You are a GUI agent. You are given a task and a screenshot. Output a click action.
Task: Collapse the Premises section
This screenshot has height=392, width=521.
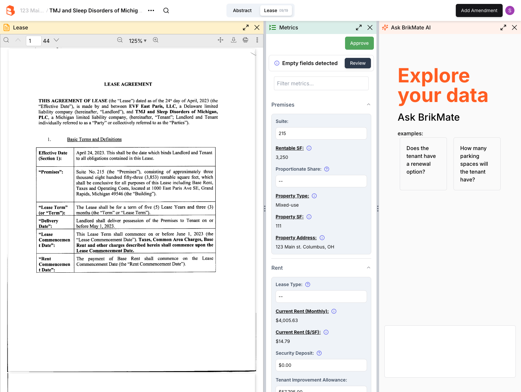tap(369, 105)
